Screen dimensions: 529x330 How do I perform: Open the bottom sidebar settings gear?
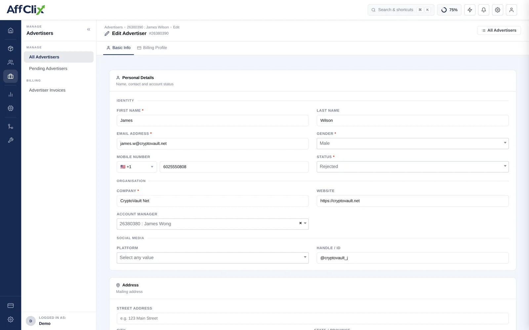point(11,319)
